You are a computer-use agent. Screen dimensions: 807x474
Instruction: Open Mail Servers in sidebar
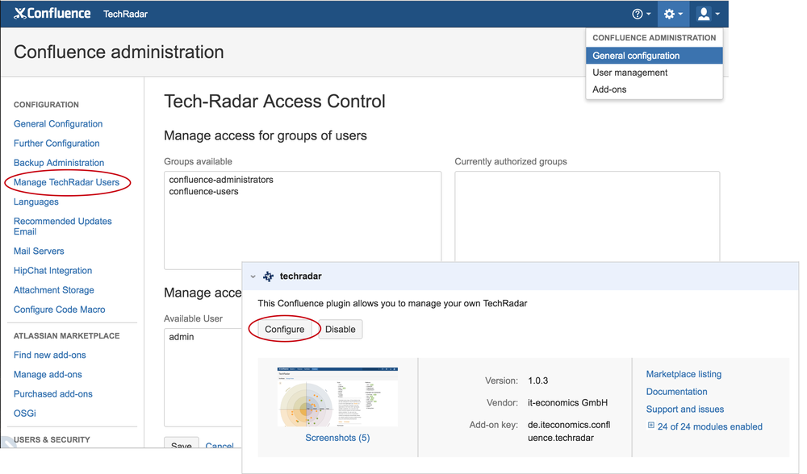pos(39,252)
